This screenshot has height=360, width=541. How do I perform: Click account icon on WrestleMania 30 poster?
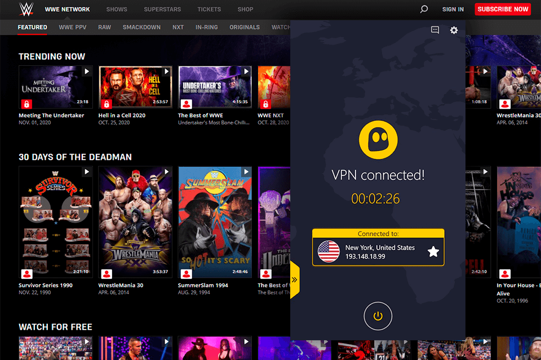(x=107, y=274)
